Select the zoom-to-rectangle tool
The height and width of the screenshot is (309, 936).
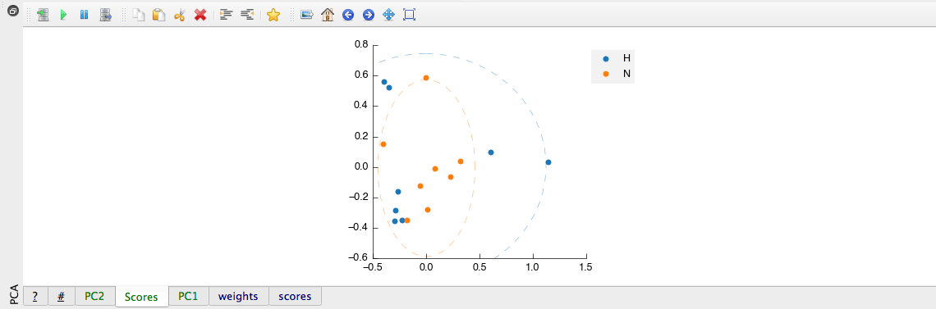pos(409,15)
